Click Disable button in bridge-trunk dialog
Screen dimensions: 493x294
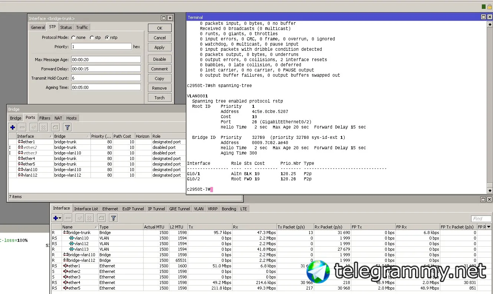click(x=160, y=59)
